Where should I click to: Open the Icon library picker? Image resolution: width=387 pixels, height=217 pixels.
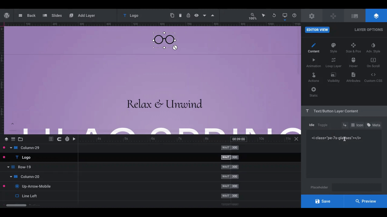[357, 125]
